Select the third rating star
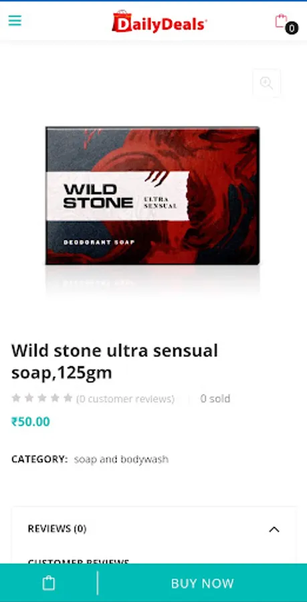 (x=42, y=398)
